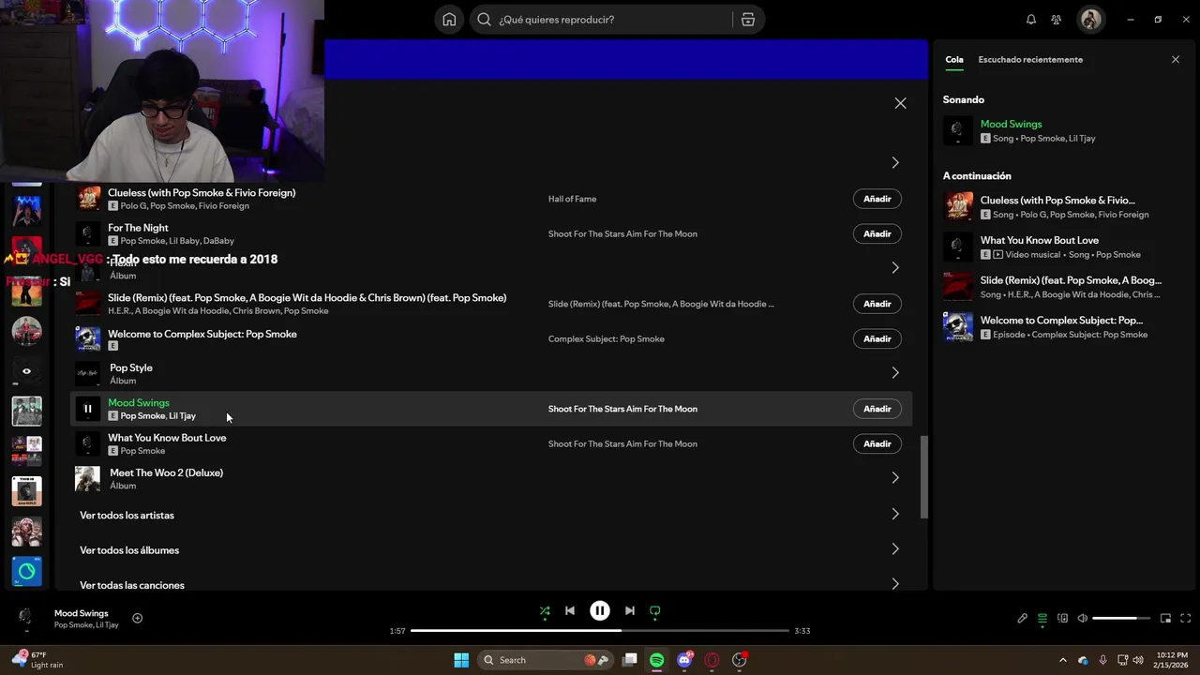Open the Browse icon in search bar
1200x675 pixels.
pos(748,20)
